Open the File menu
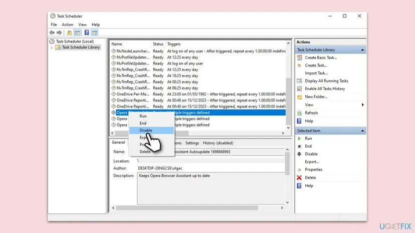This screenshot has height=233, width=415. tap(54, 24)
